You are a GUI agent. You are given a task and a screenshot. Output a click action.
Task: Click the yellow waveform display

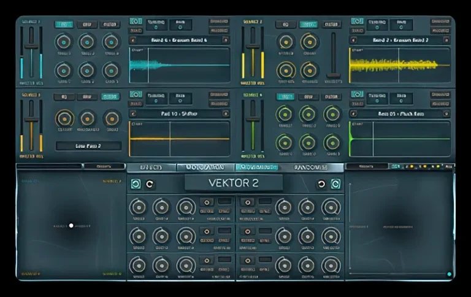click(x=400, y=65)
